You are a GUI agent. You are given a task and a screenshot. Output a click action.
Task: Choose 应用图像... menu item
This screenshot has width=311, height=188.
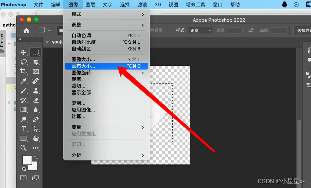[x=106, y=110]
